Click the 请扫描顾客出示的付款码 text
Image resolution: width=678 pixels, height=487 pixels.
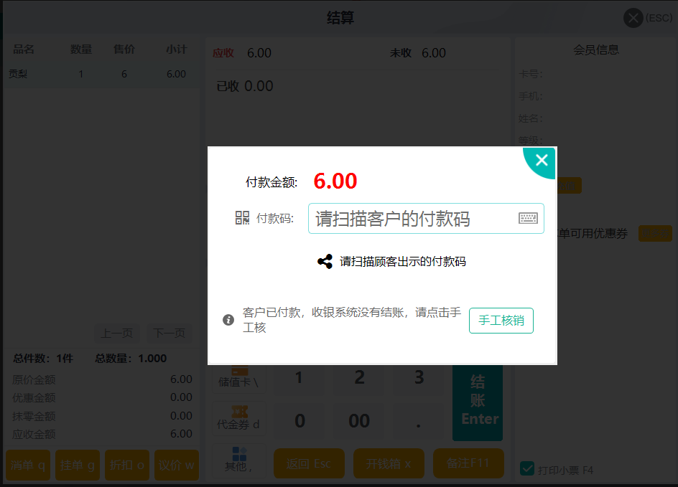[402, 262]
